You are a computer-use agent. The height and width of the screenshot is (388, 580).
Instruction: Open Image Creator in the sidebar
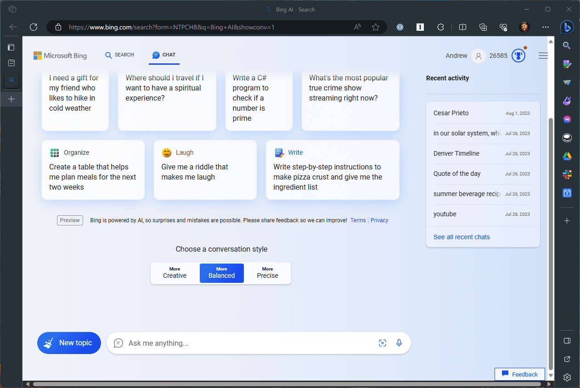(567, 64)
